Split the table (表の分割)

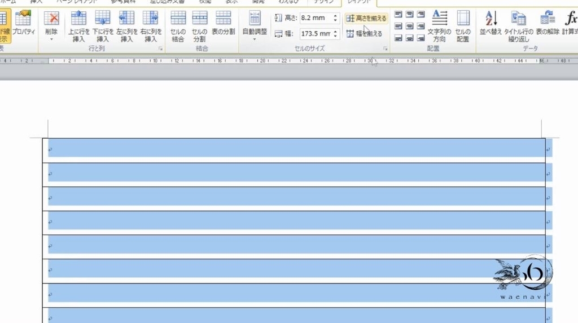[x=224, y=23]
